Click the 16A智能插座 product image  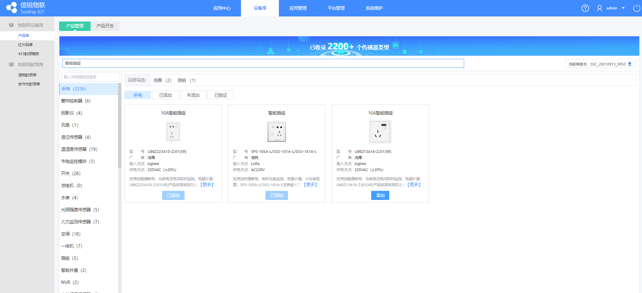coord(380,132)
